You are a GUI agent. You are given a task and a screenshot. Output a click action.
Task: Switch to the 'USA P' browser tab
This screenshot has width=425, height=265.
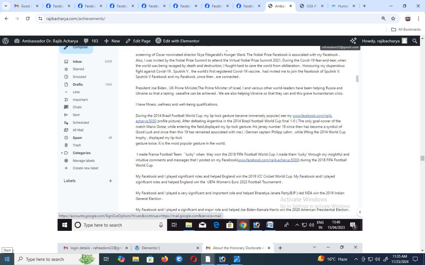click(312, 6)
